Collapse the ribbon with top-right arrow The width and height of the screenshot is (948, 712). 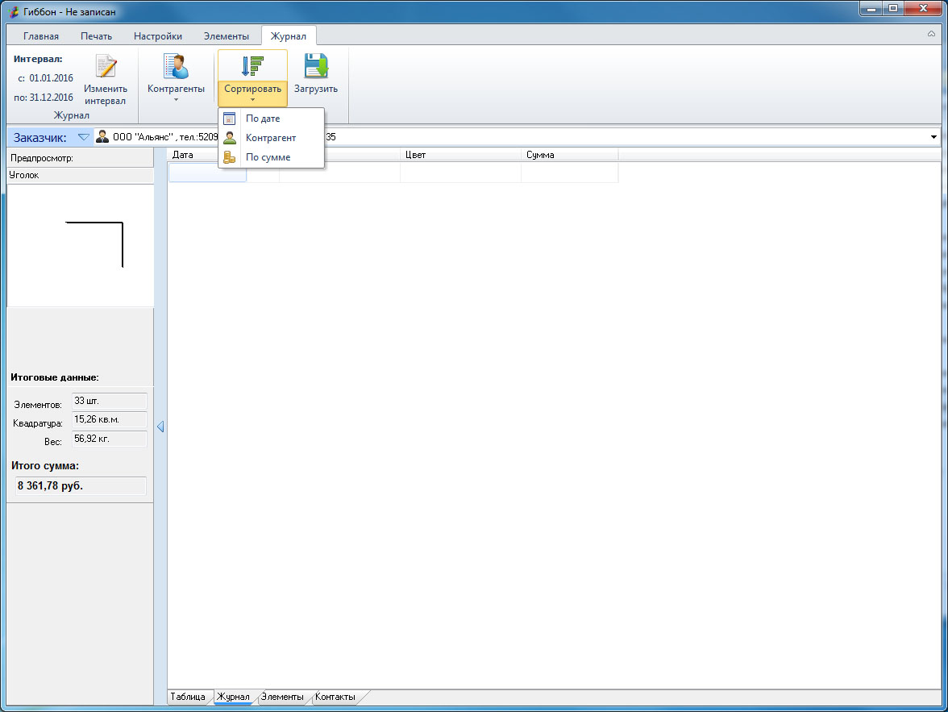pos(931,34)
